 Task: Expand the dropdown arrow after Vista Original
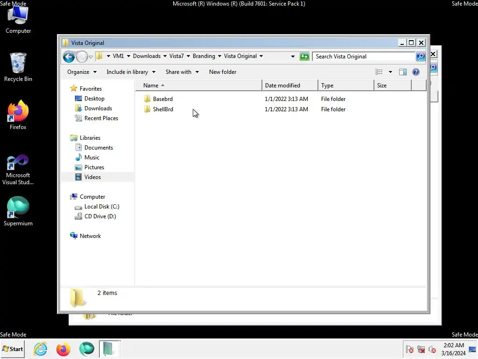[x=261, y=56]
